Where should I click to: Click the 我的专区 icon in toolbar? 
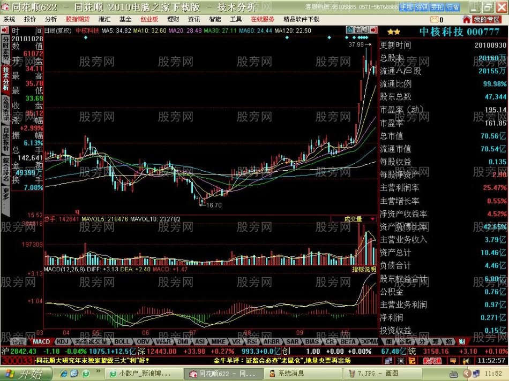486,19
